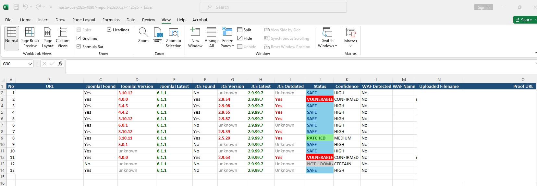This screenshot has width=537, height=186.
Task: Click the Excel app icon in title bar
Action: pyautogui.click(x=6, y=7)
